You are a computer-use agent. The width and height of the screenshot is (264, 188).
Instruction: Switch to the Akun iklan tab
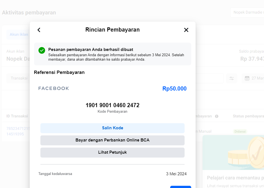pyautogui.click(x=19, y=35)
